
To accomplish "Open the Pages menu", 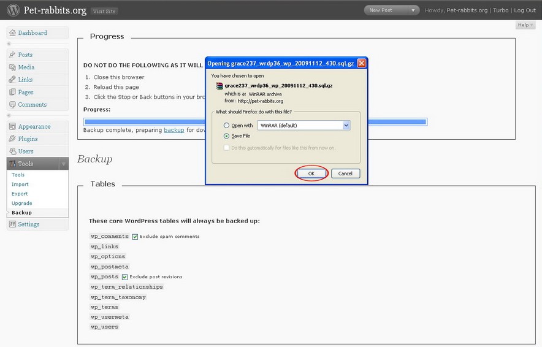I will click(x=26, y=92).
